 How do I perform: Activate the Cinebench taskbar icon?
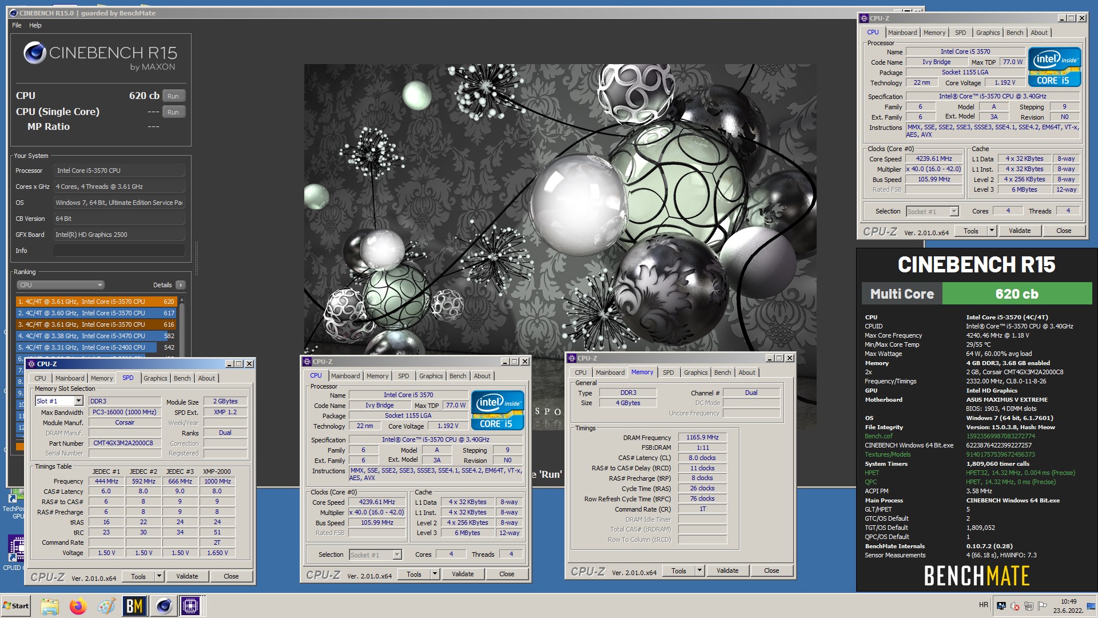164,606
